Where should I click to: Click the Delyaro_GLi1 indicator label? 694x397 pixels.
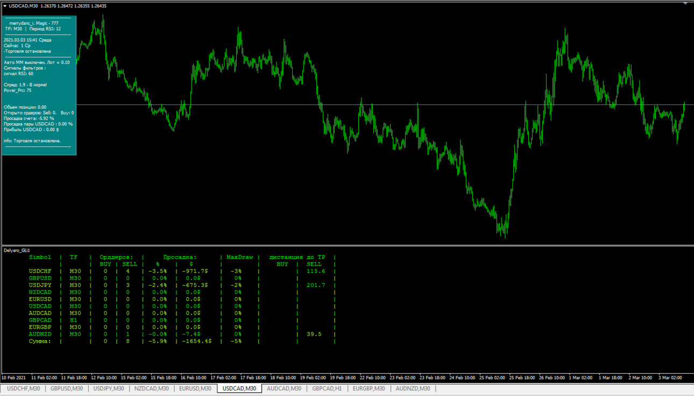(17, 251)
